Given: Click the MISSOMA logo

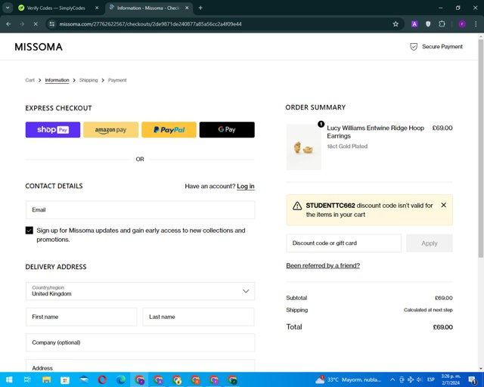Looking at the screenshot, I should [x=39, y=47].
